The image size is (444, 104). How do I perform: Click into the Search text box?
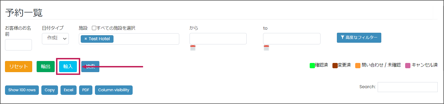408,87
